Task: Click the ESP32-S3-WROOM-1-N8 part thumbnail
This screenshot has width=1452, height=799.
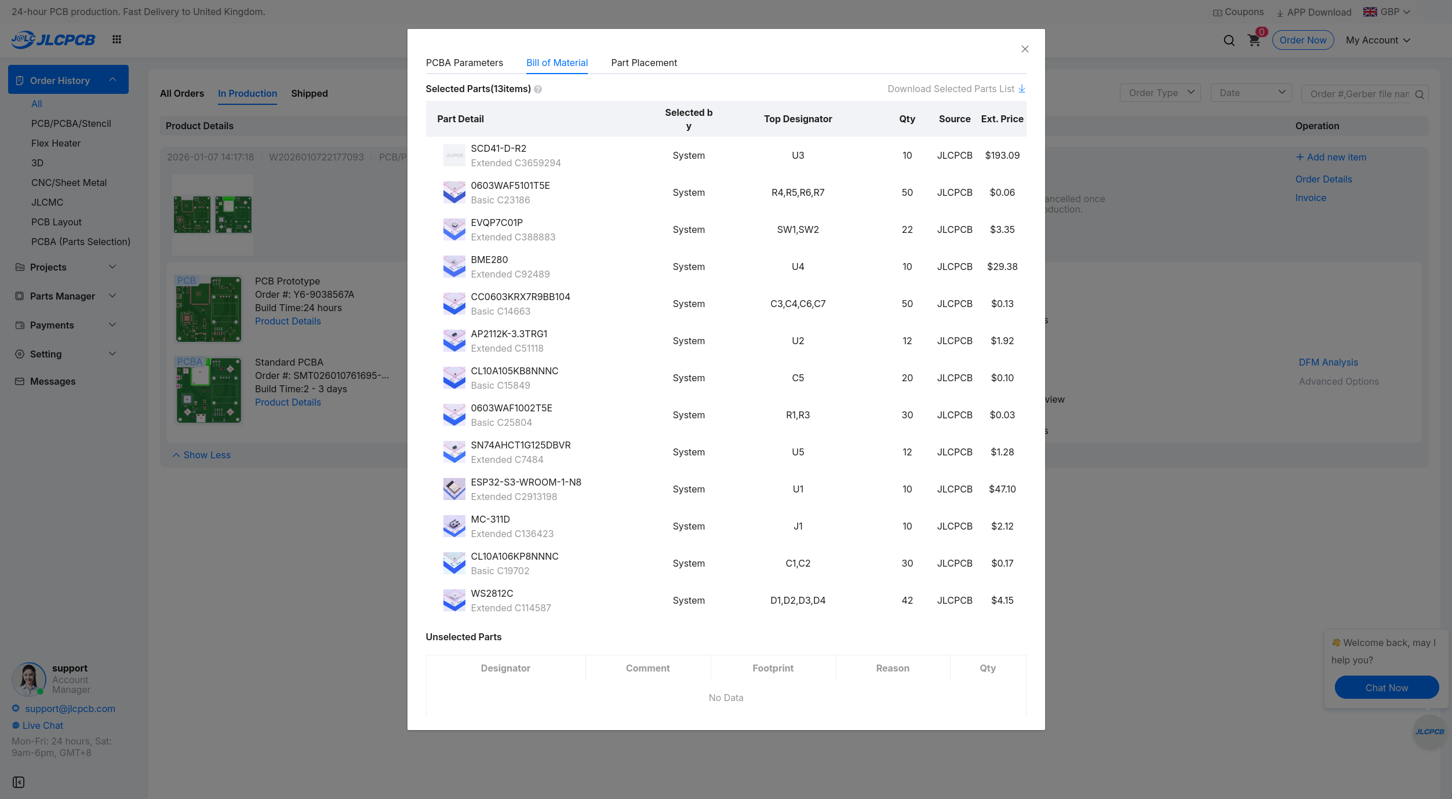Action: (454, 489)
